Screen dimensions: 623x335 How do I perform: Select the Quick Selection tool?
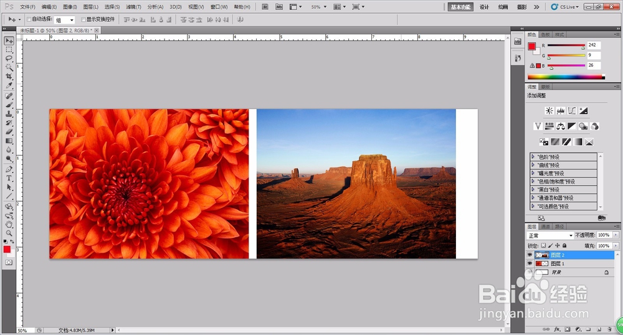(9, 67)
